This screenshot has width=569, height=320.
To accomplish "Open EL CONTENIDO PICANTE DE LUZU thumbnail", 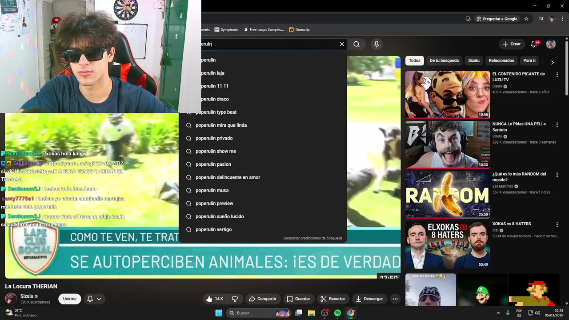I will click(448, 95).
